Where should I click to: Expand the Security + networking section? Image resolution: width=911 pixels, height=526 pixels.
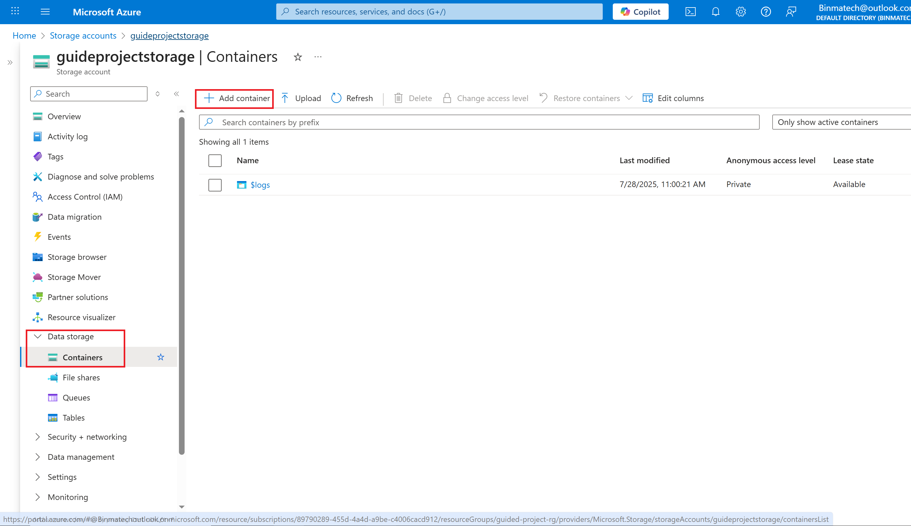click(x=38, y=437)
